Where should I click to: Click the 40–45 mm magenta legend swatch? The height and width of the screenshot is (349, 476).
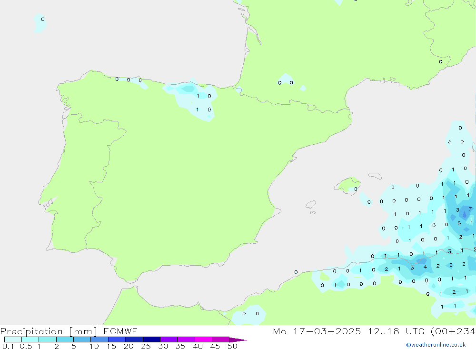[203, 339]
